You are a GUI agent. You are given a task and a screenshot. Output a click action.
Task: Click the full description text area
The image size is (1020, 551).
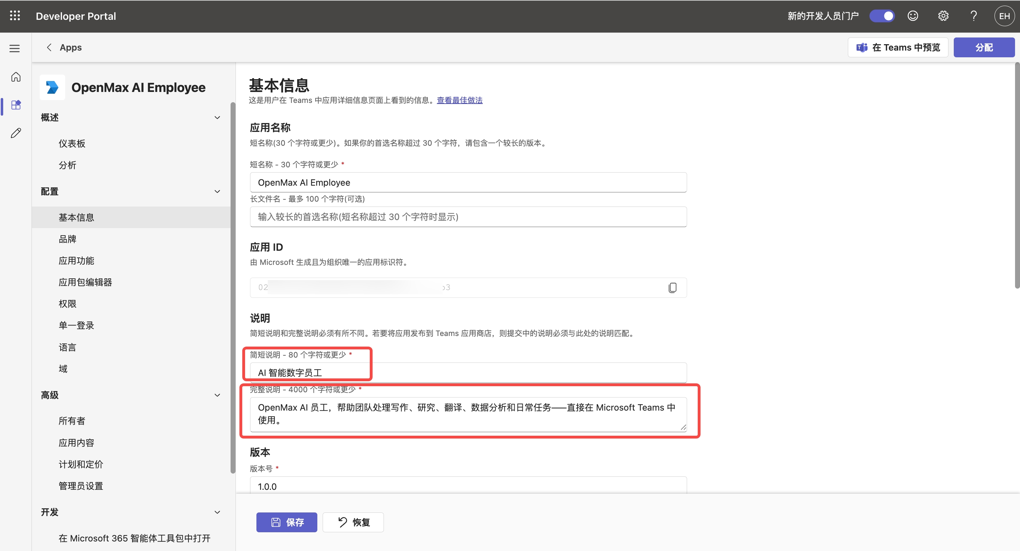[468, 414]
